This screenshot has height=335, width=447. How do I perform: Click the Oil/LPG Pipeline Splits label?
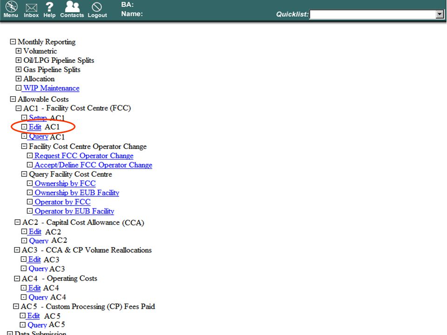point(59,60)
